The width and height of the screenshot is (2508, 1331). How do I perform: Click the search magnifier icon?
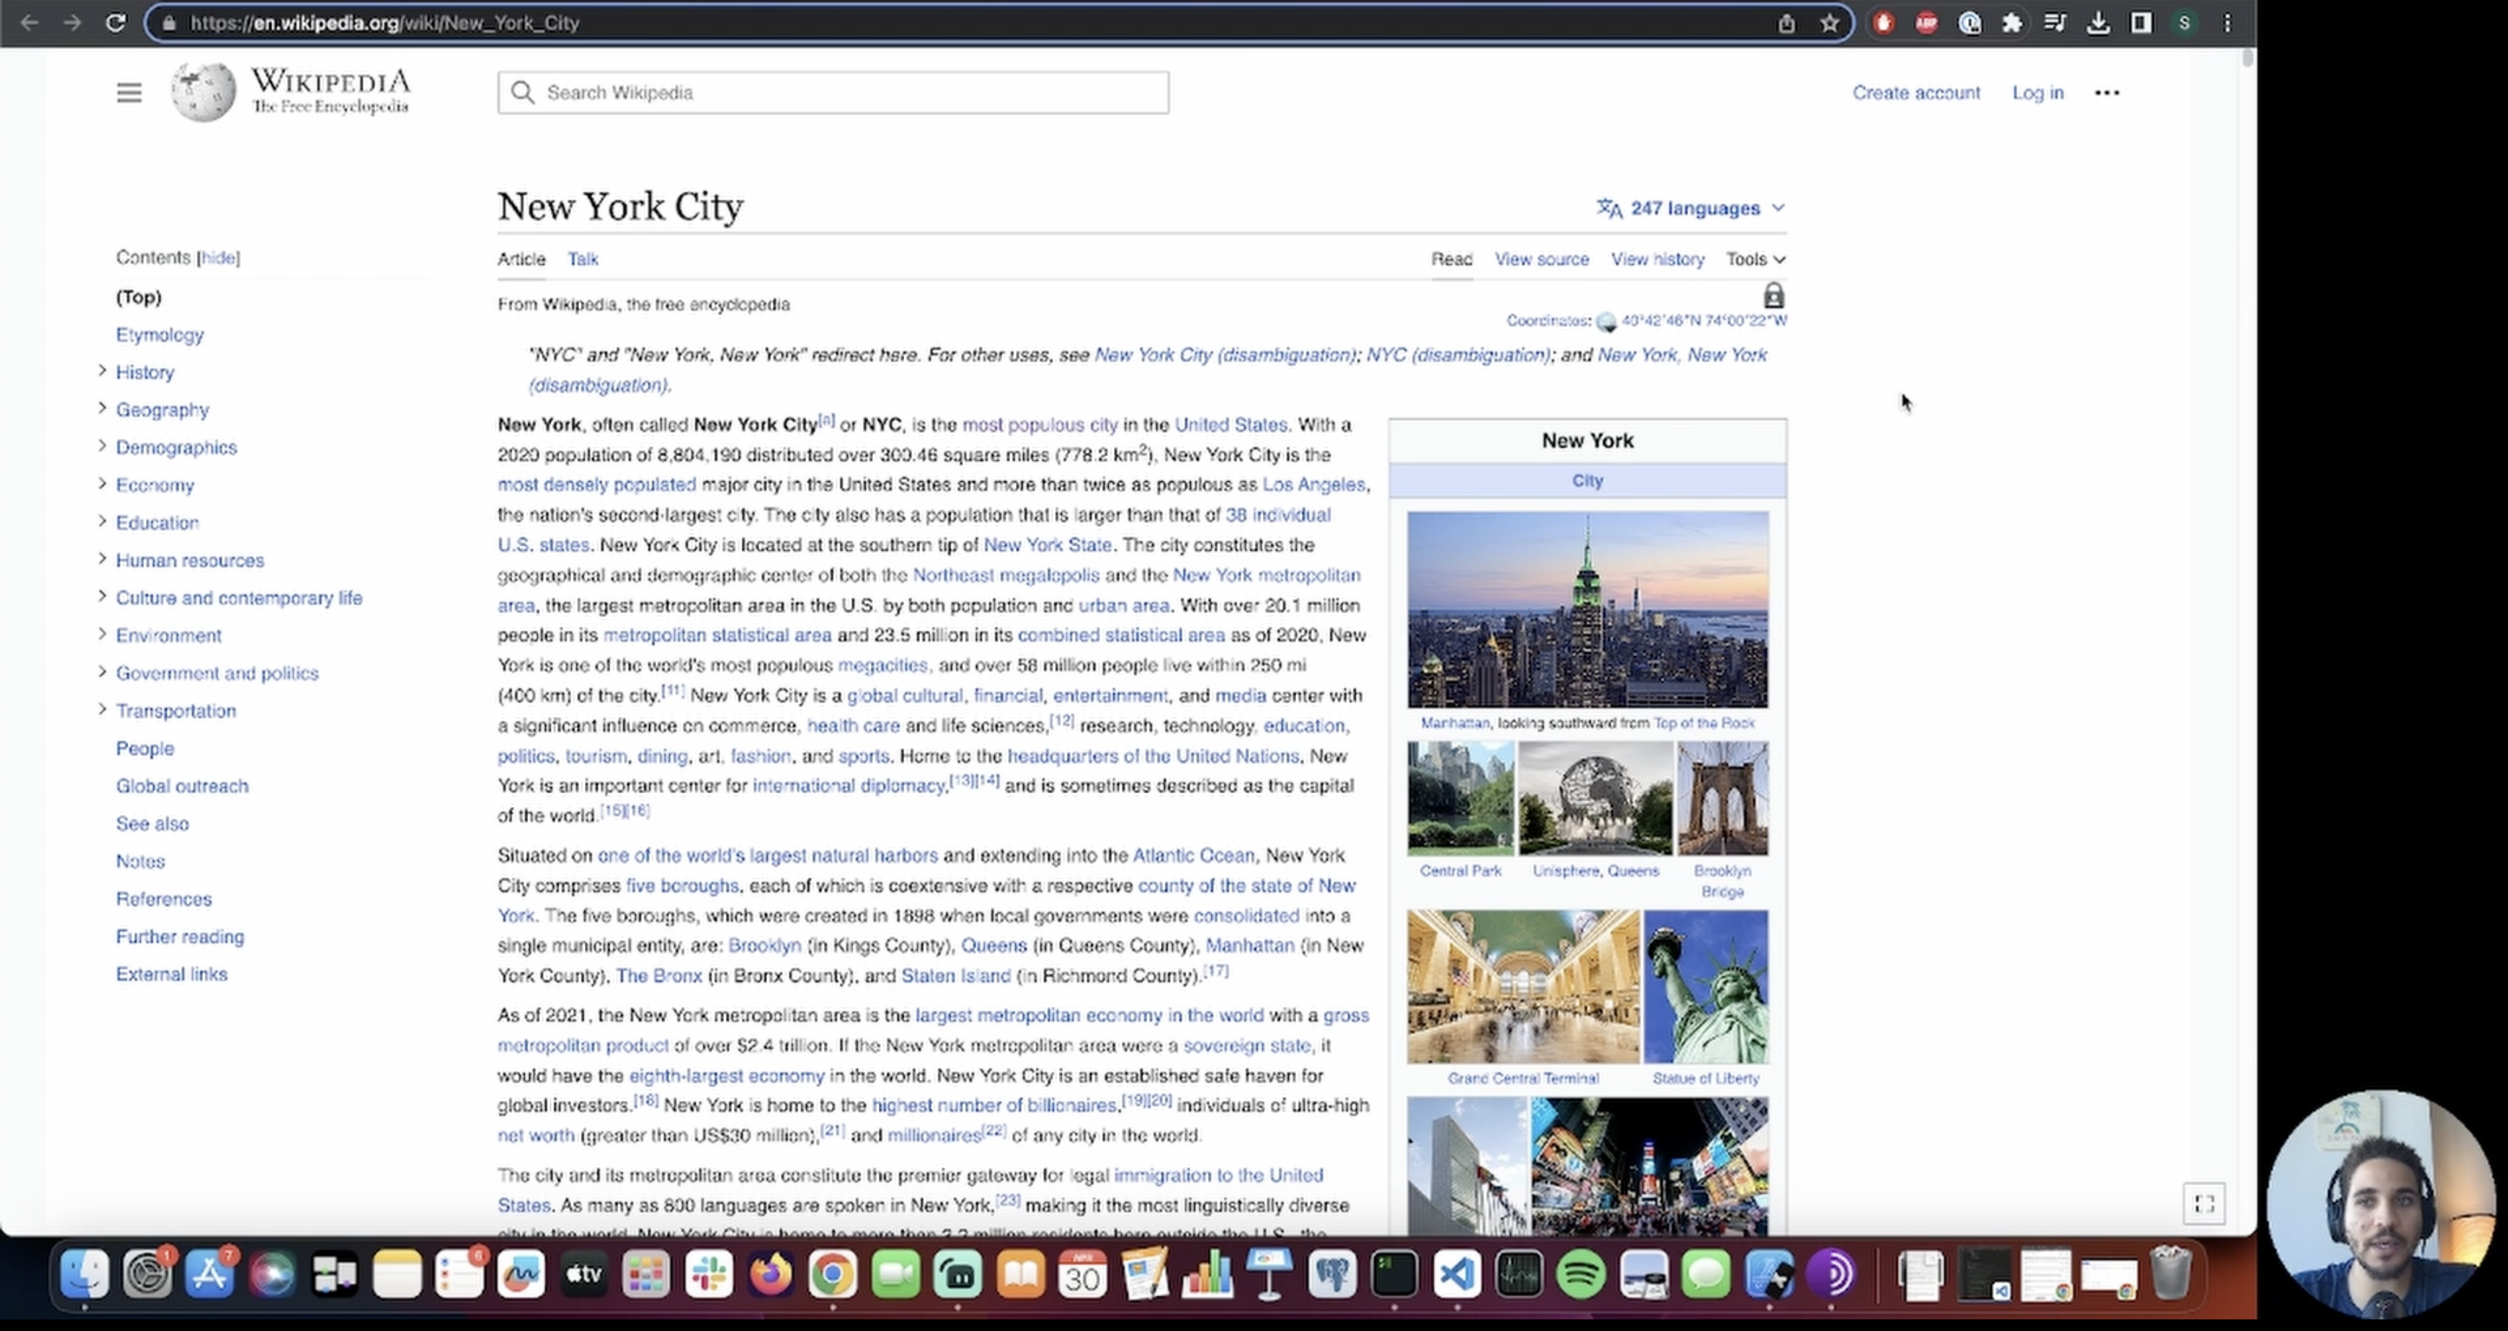point(522,92)
